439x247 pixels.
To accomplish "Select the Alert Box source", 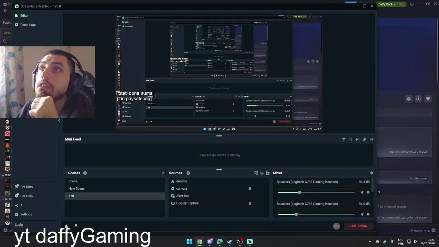I will (x=219, y=196).
